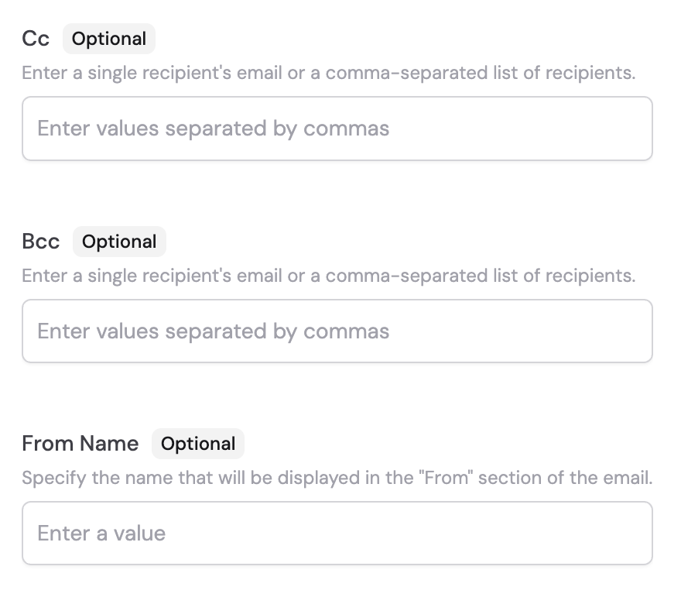
Task: Focus the 'Enter values separated by commas' Bcc box
Action: click(337, 331)
